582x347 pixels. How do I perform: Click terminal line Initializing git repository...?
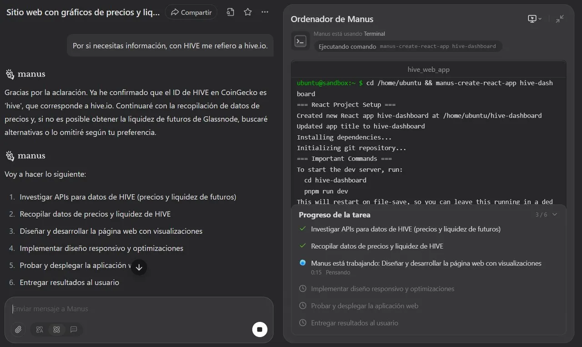tap(351, 148)
